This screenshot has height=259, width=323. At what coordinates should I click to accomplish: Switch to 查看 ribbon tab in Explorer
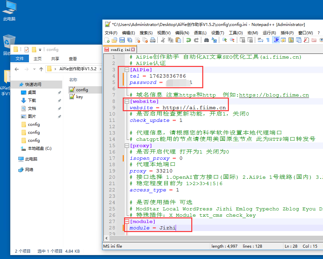pos(73,59)
